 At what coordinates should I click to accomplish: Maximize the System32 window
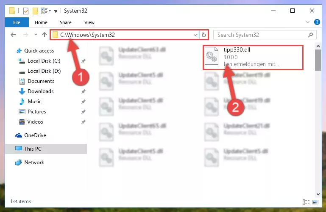coord(293,11)
